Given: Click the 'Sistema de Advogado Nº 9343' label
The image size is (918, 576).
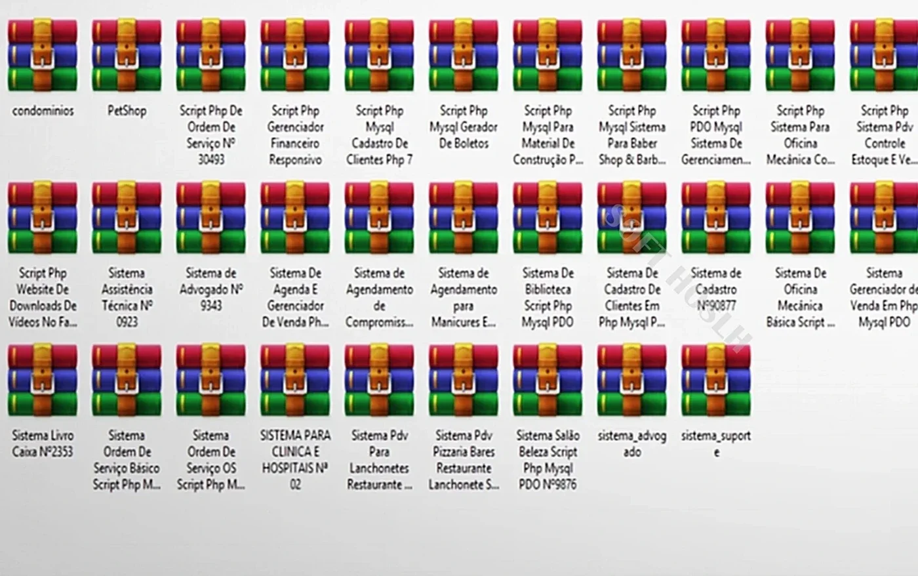Looking at the screenshot, I should click(210, 289).
